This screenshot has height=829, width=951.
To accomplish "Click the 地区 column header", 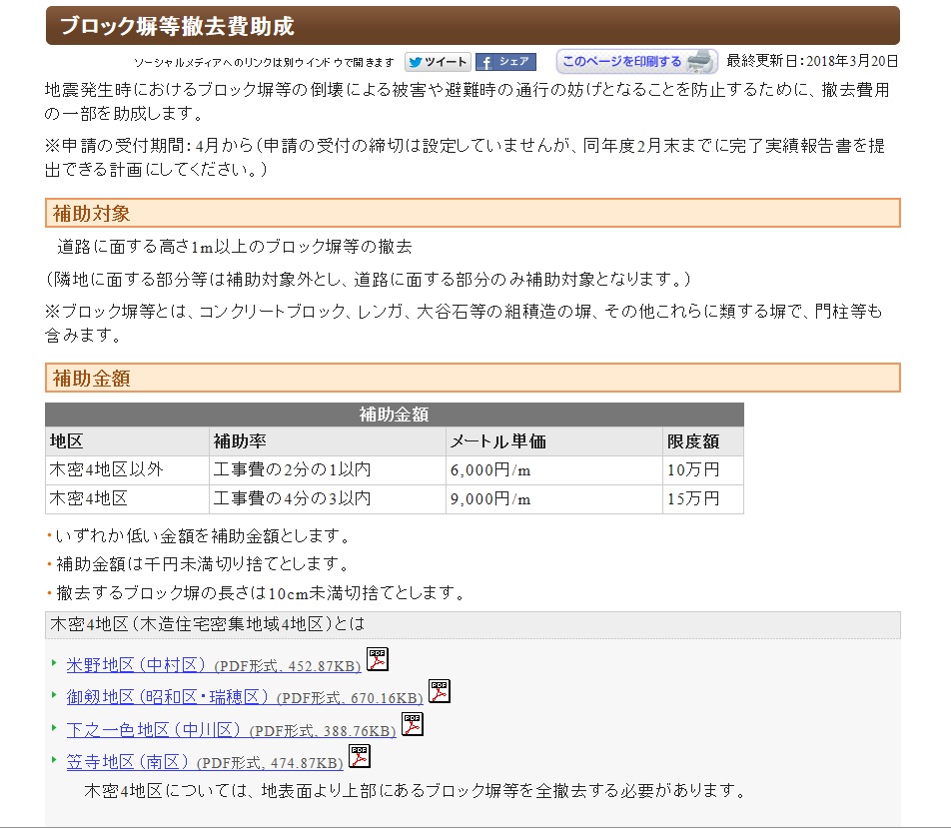I will (x=127, y=441).
